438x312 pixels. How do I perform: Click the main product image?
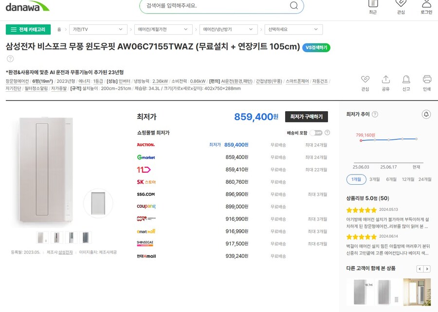46,170
